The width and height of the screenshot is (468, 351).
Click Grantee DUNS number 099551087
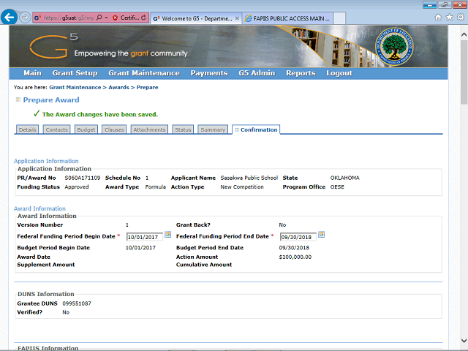tap(77, 303)
